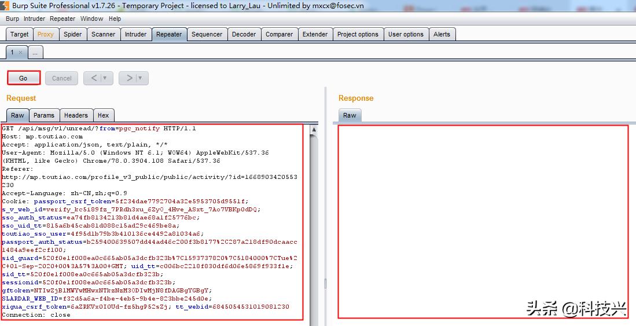Switch to the Scanner tab
This screenshot has width=636, height=326.
click(x=103, y=34)
